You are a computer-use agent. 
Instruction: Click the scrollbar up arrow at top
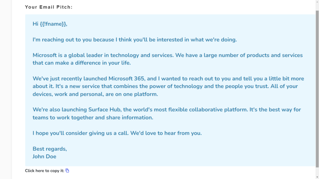tap(317, 2)
